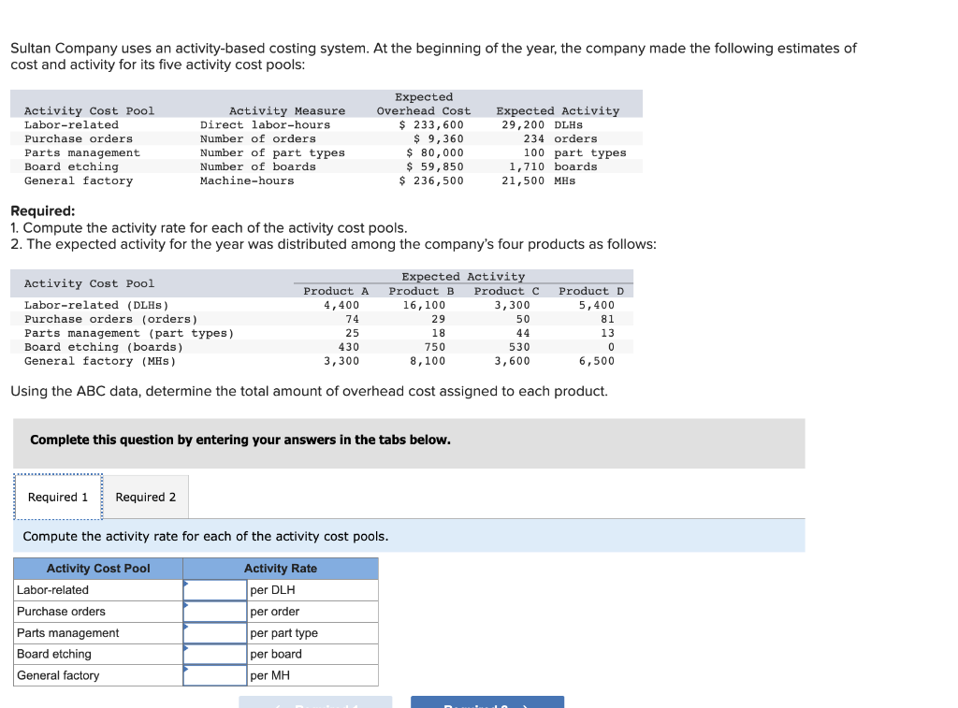Switch to the Required 2 tab
This screenshot has width=958, height=708.
click(x=145, y=497)
